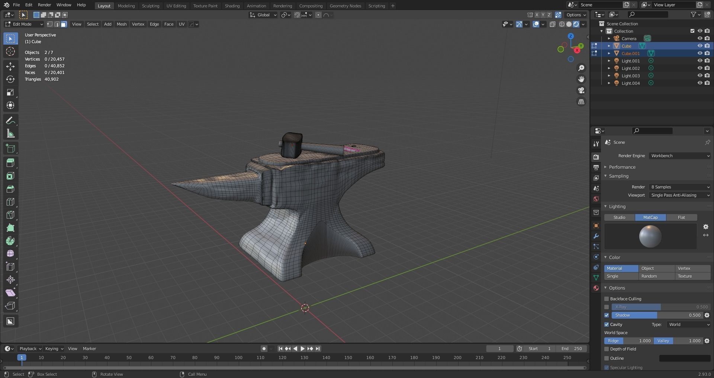Open Global transform orientation dropdown
The height and width of the screenshot is (378, 714).
[x=263, y=15]
